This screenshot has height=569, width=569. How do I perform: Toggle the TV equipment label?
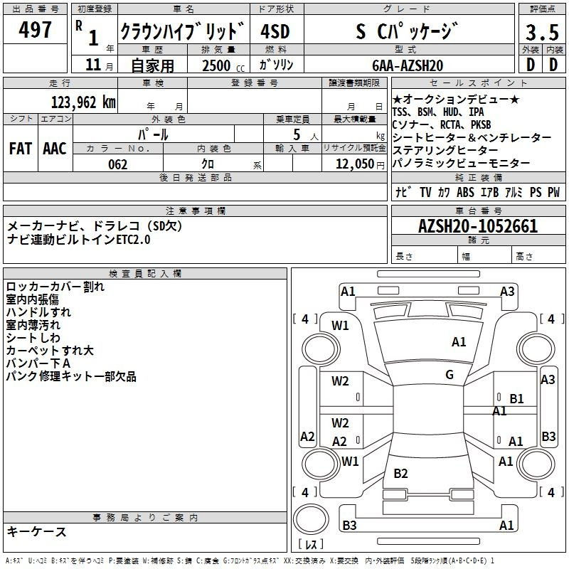425,192
